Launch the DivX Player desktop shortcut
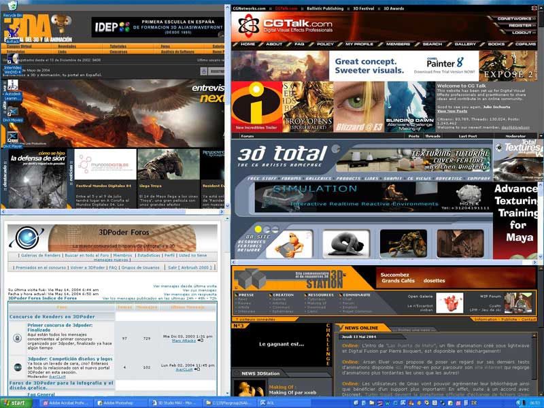The height and width of the screenshot is (408, 544). [x=12, y=140]
